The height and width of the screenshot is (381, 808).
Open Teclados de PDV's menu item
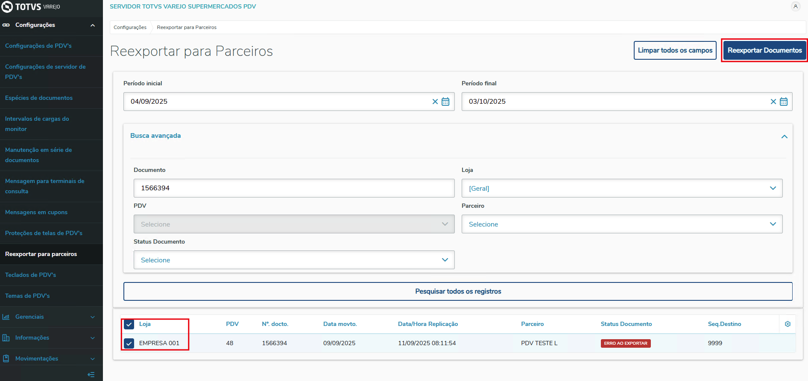(51, 275)
